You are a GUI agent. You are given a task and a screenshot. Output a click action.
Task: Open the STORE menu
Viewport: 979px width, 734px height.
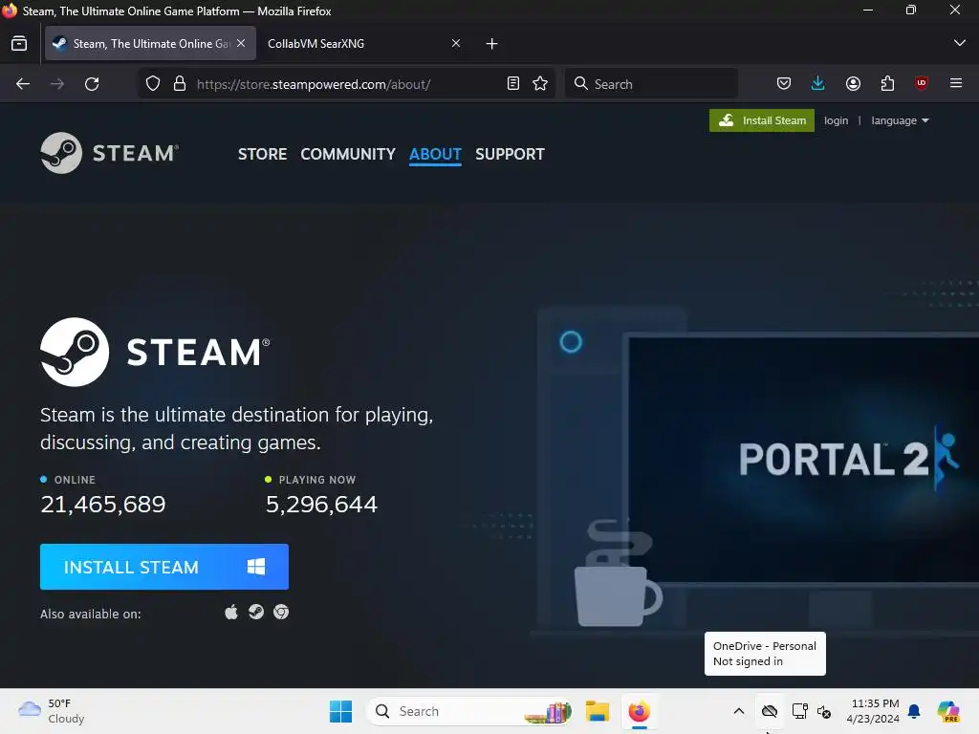[262, 154]
